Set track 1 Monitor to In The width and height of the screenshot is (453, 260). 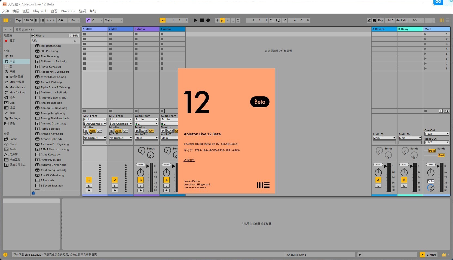click(86, 131)
